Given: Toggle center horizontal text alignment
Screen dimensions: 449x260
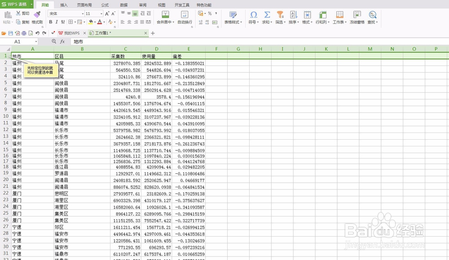Looking at the screenshot, I should click(x=129, y=22).
